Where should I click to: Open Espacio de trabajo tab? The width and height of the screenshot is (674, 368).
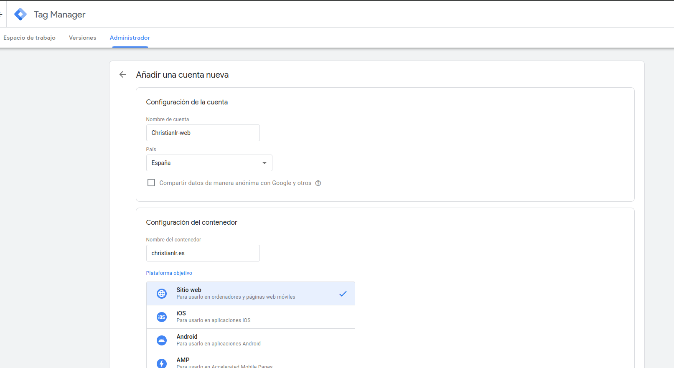click(x=29, y=38)
